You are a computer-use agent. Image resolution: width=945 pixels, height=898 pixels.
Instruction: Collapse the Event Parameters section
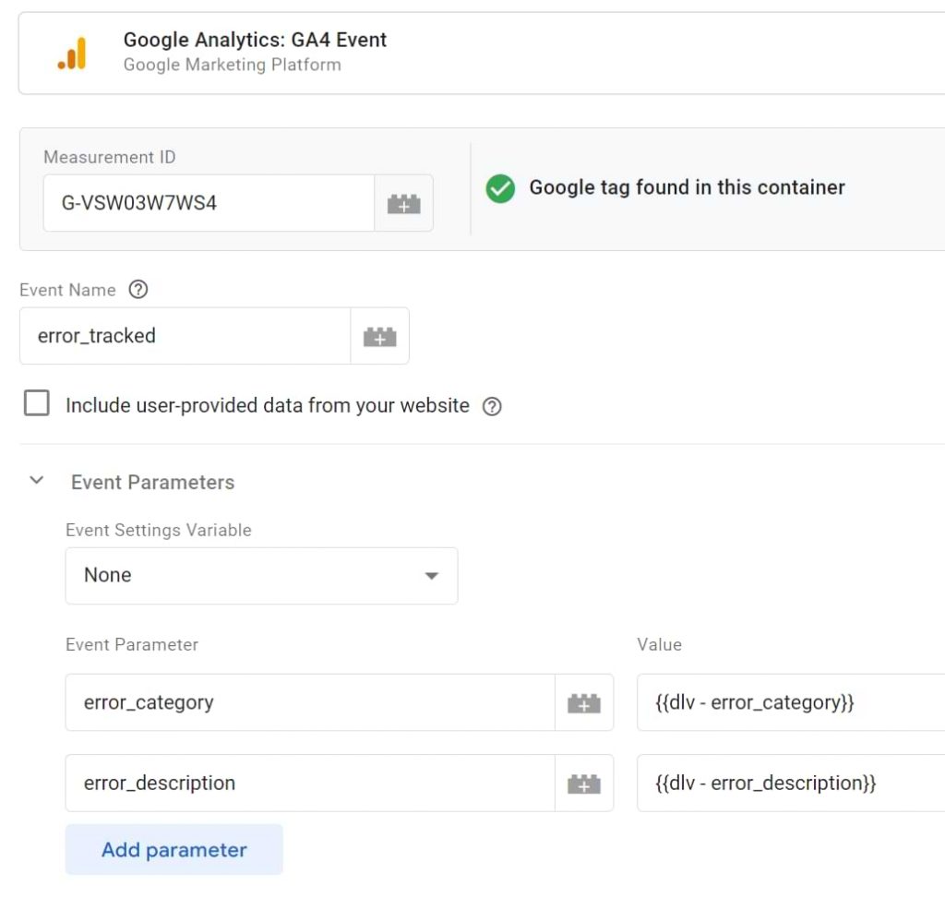[36, 479]
